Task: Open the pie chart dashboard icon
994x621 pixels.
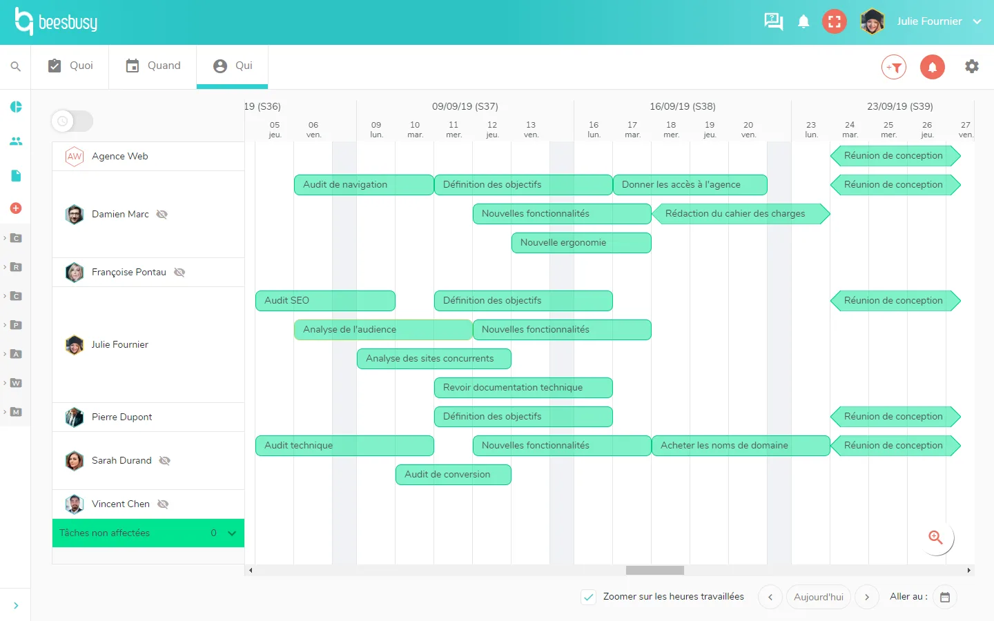Action: (16, 107)
